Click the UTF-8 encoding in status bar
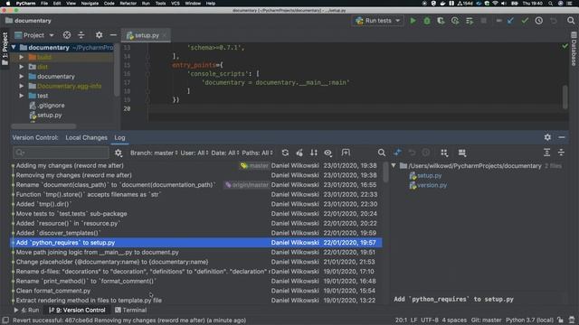Image resolution: width=579 pixels, height=325 pixels. coord(429,320)
